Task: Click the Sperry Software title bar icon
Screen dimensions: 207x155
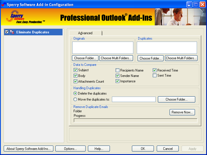Action: point(3,4)
